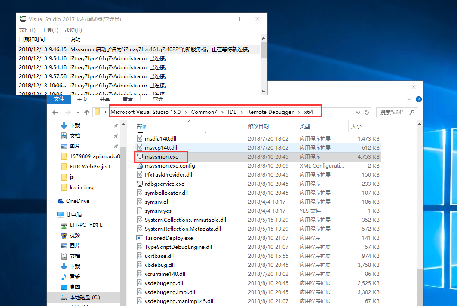Open OneDrive from the sidebar
The width and height of the screenshot is (457, 306).
79,201
